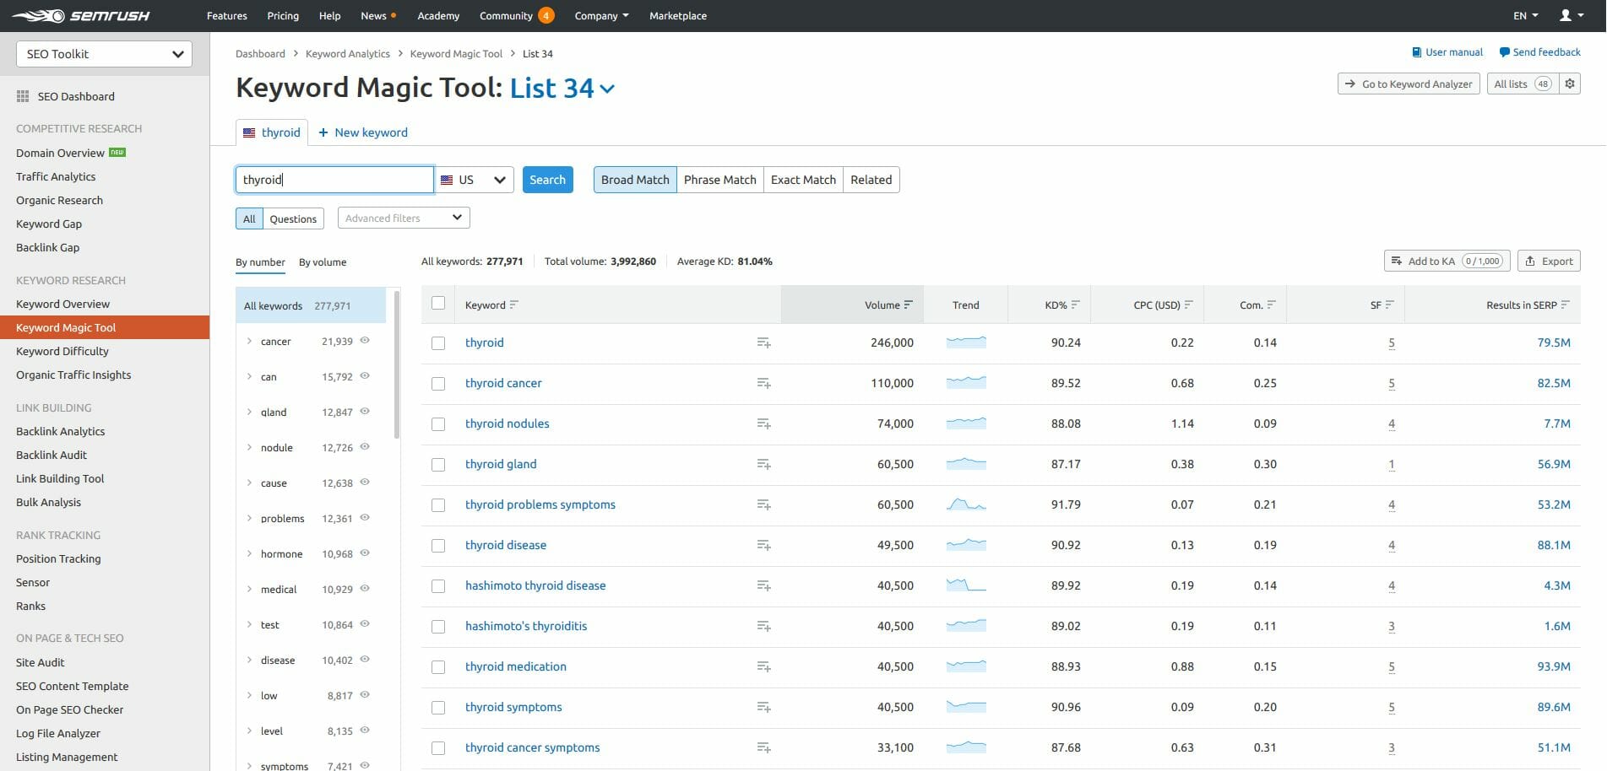Click add-to-list icon for thyroid cancer row

click(763, 383)
